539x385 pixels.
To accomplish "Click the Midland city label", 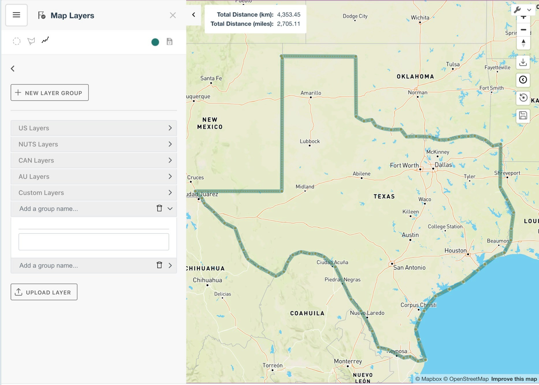I will pos(305,187).
